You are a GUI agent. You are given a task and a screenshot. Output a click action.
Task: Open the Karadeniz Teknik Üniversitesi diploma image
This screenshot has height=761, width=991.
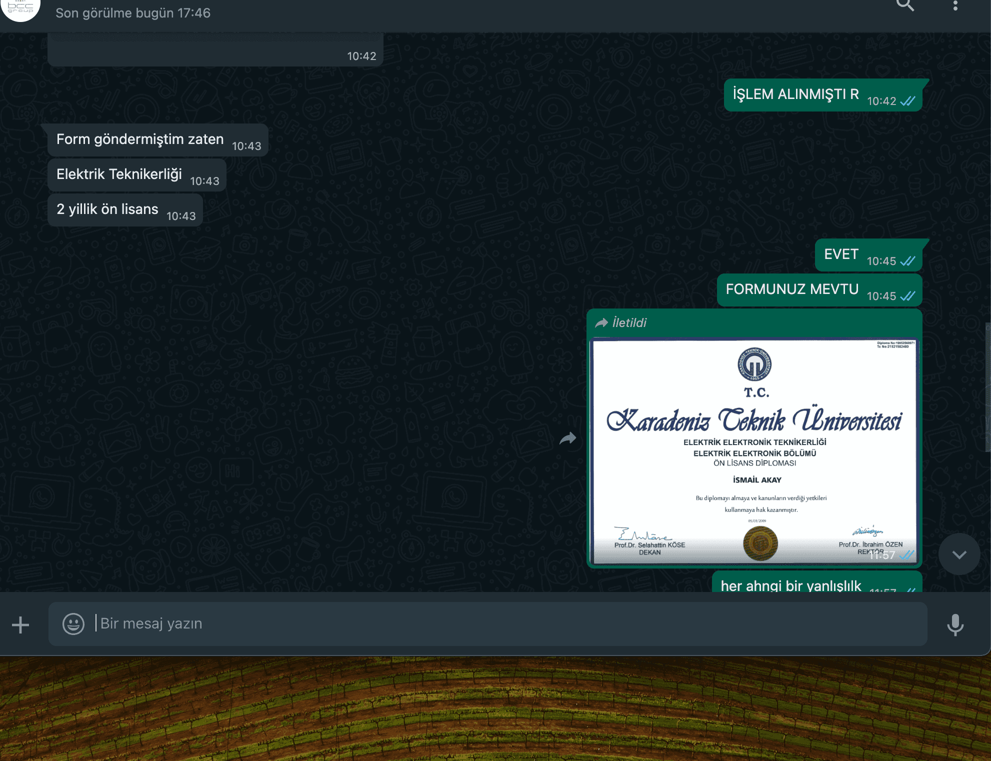pyautogui.click(x=754, y=451)
